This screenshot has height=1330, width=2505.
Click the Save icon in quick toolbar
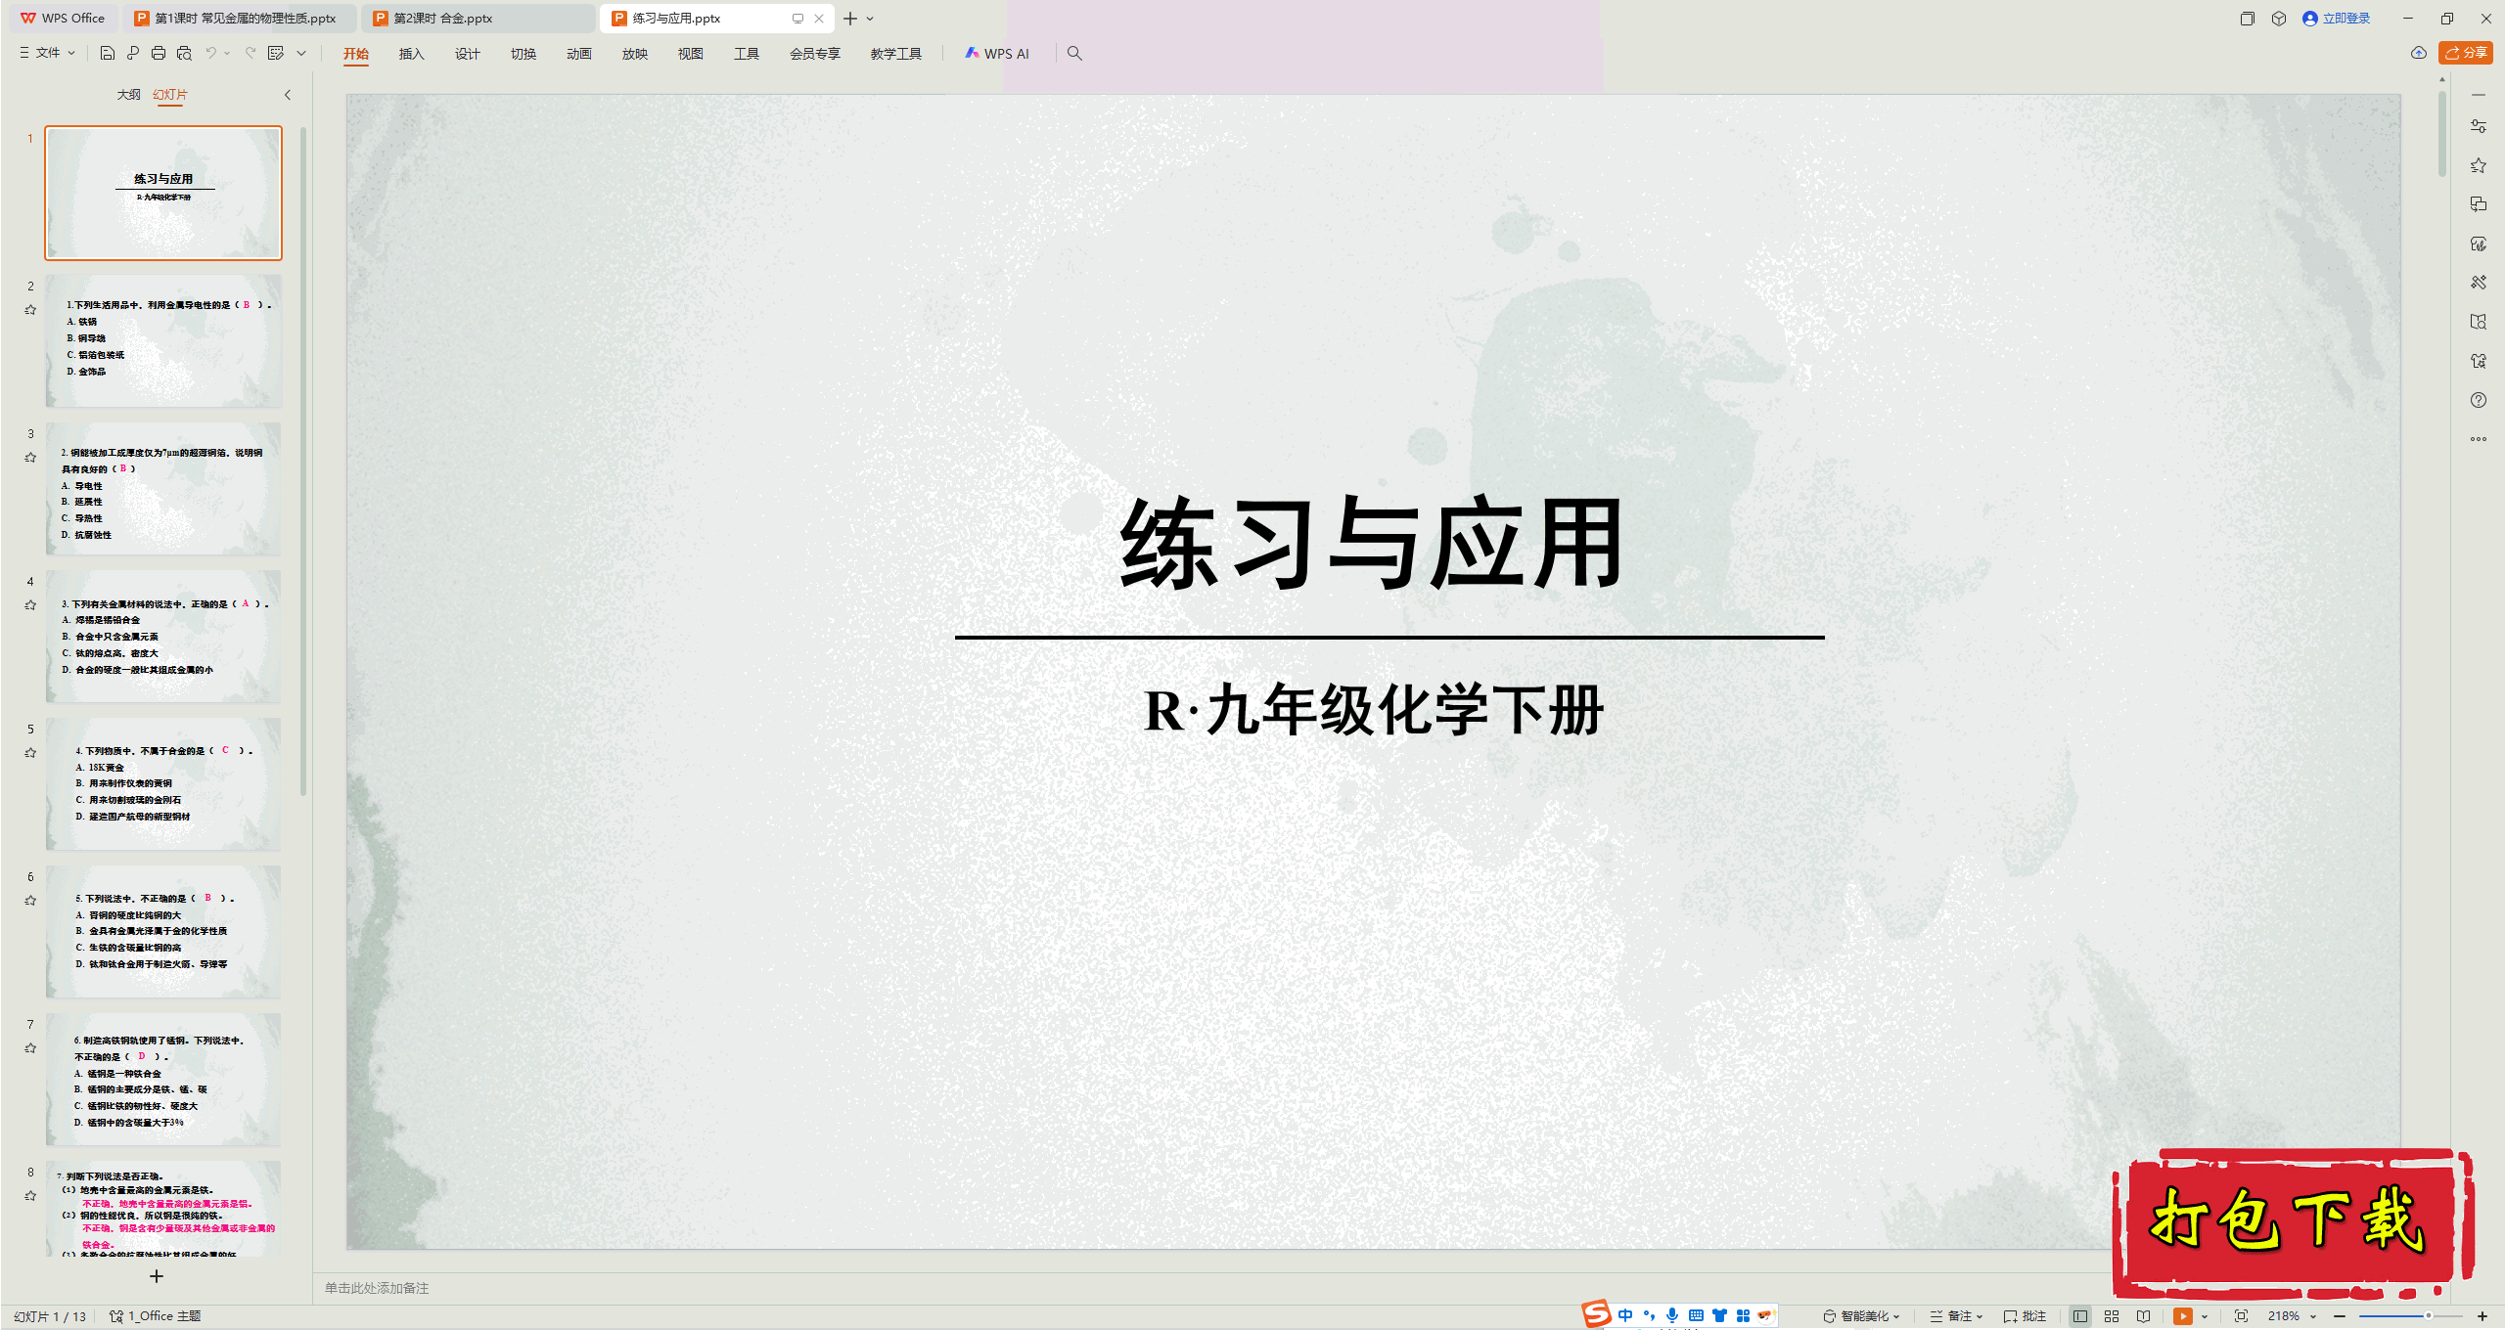pos(108,53)
